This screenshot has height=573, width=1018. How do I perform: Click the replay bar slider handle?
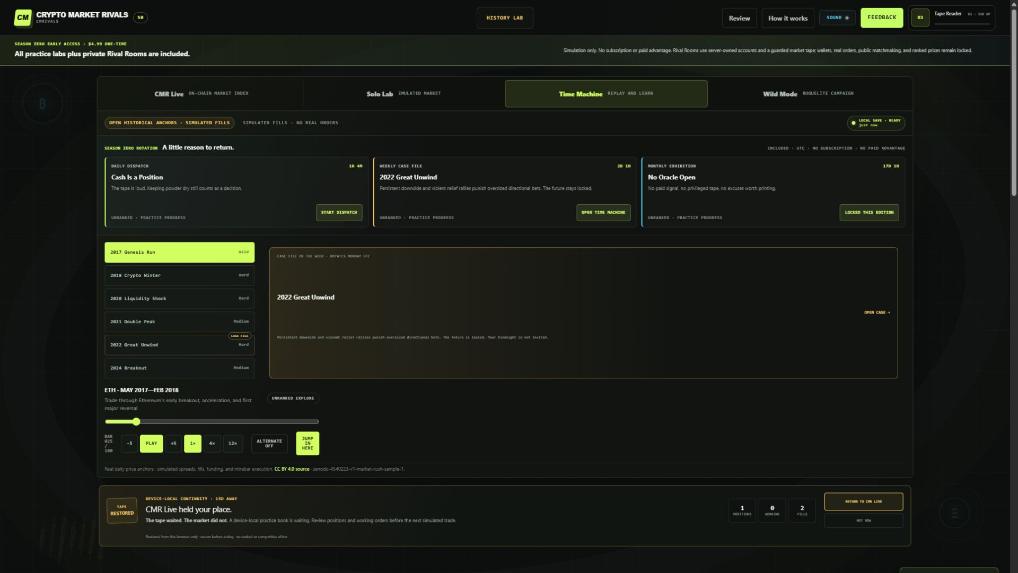click(x=136, y=422)
